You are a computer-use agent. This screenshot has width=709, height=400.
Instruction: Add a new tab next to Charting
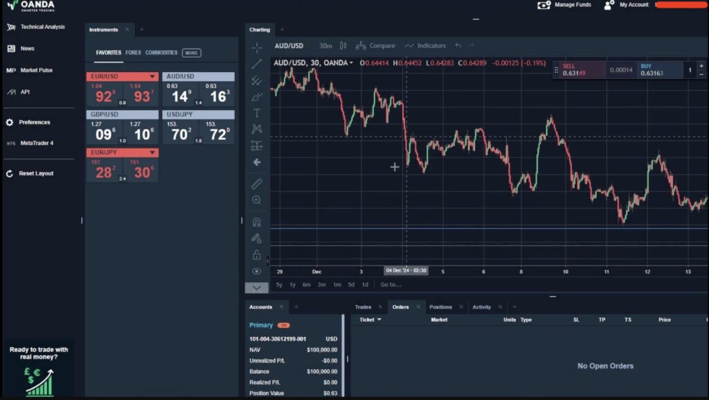[282, 29]
